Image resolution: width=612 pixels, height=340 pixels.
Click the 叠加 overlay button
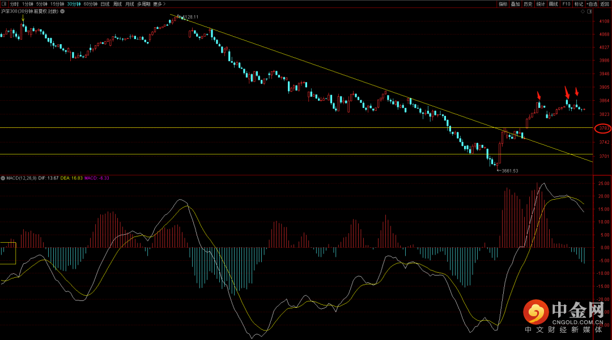pos(515,4)
